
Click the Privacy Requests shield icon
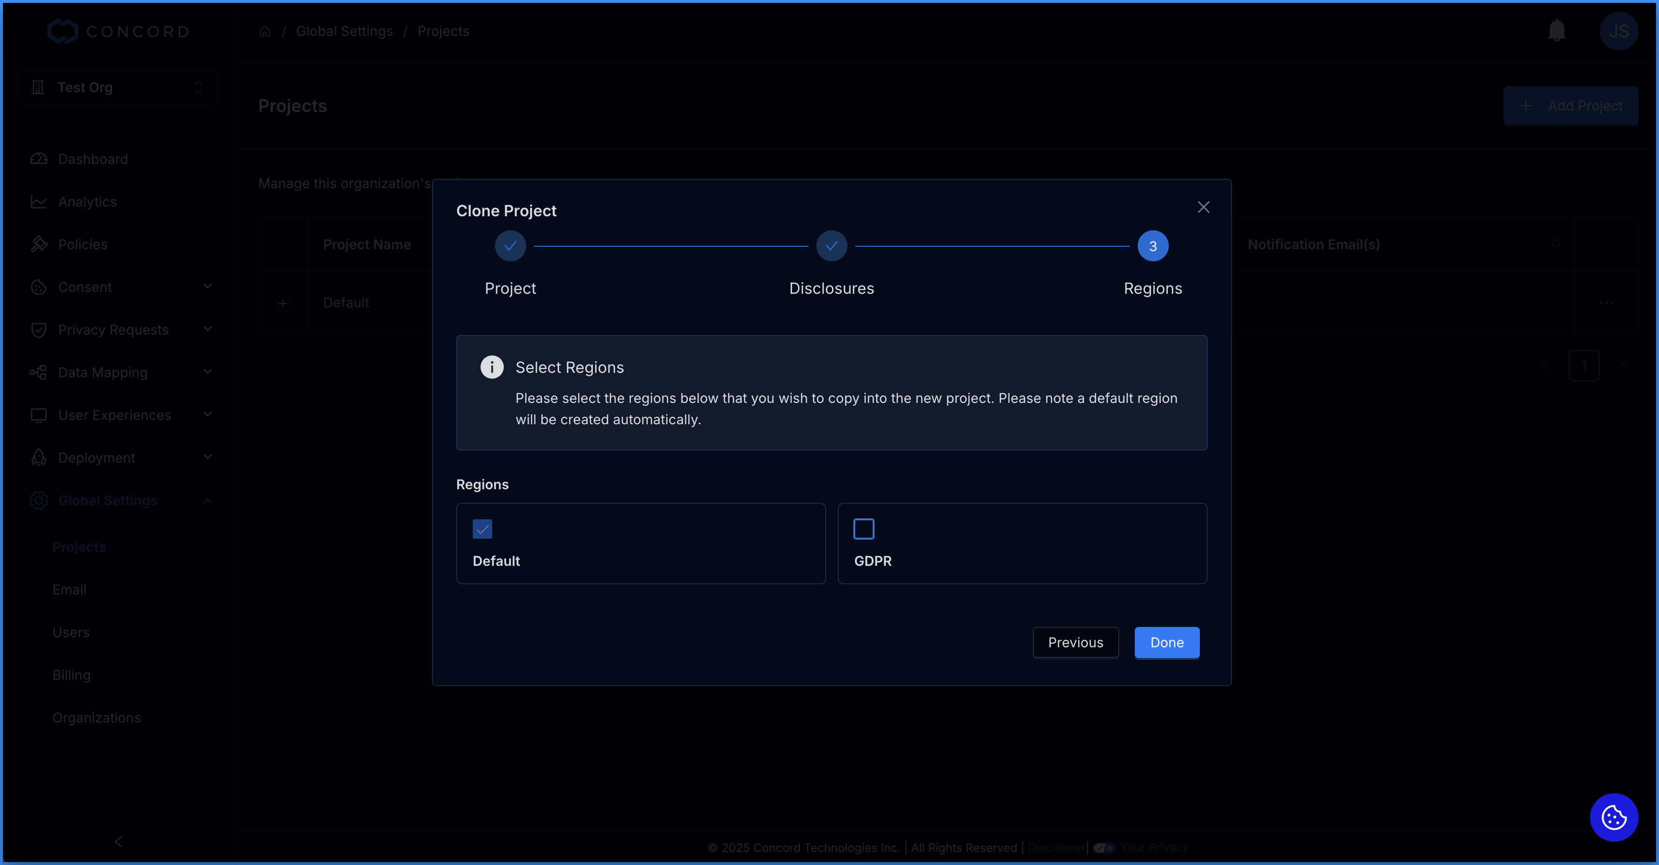click(x=39, y=329)
